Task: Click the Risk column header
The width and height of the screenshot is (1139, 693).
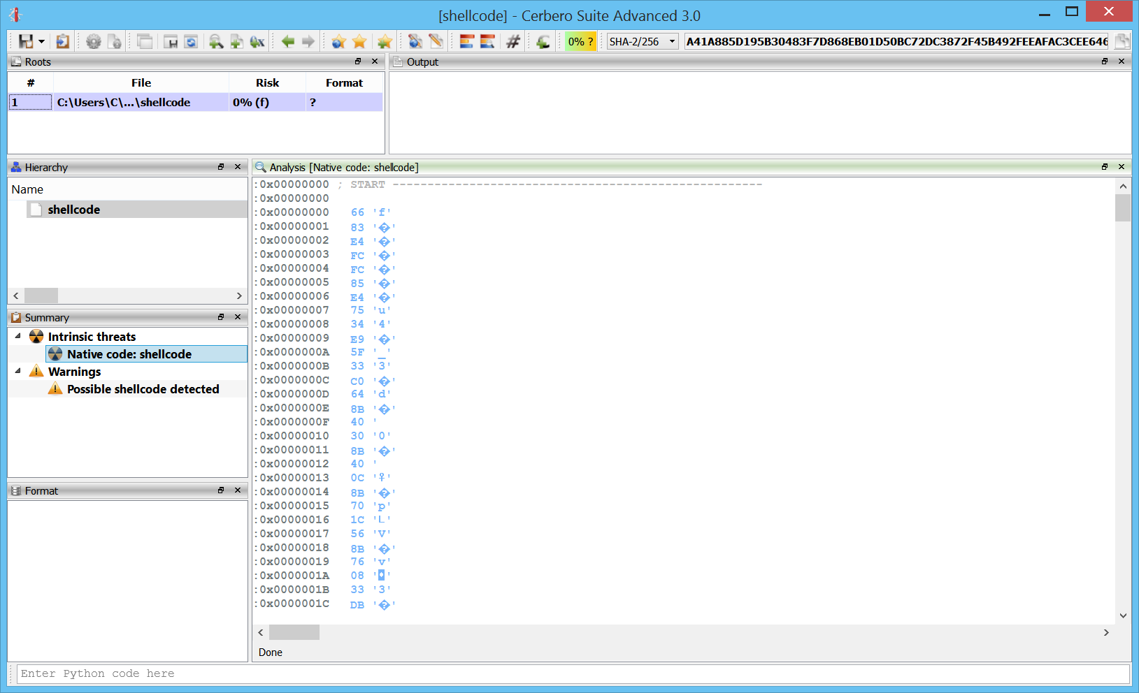Action: (267, 82)
